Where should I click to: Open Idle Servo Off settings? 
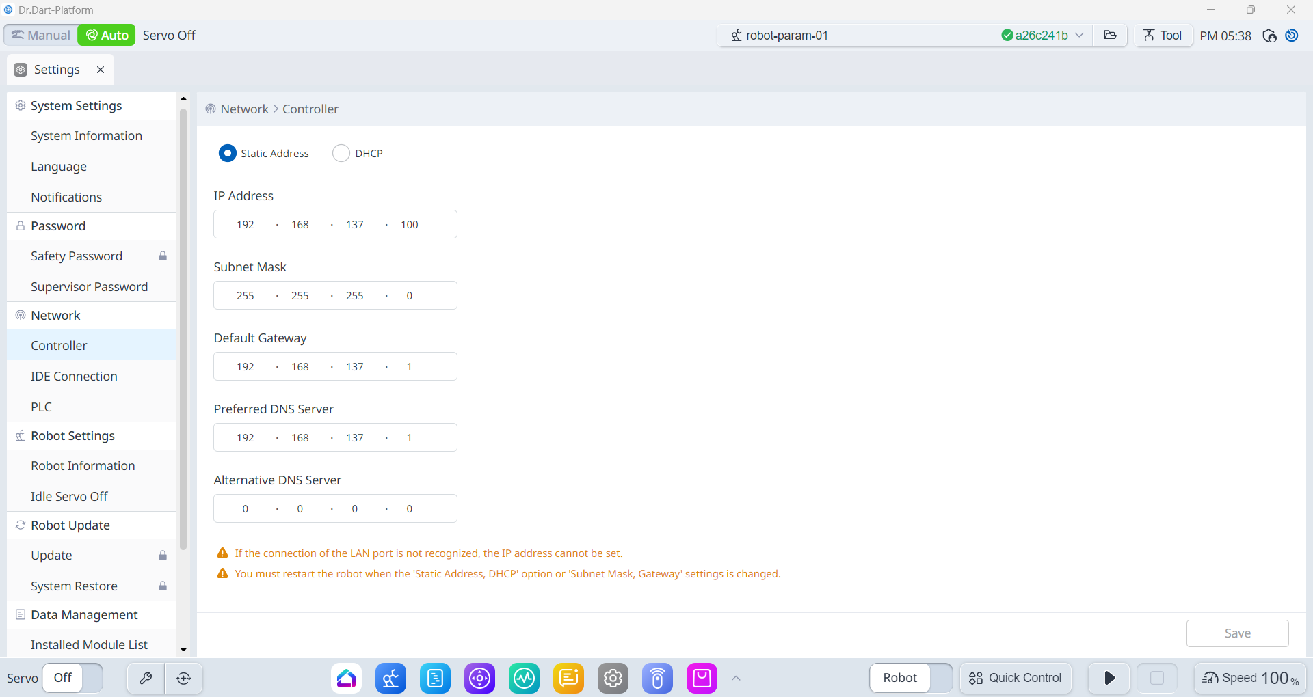pos(92,497)
